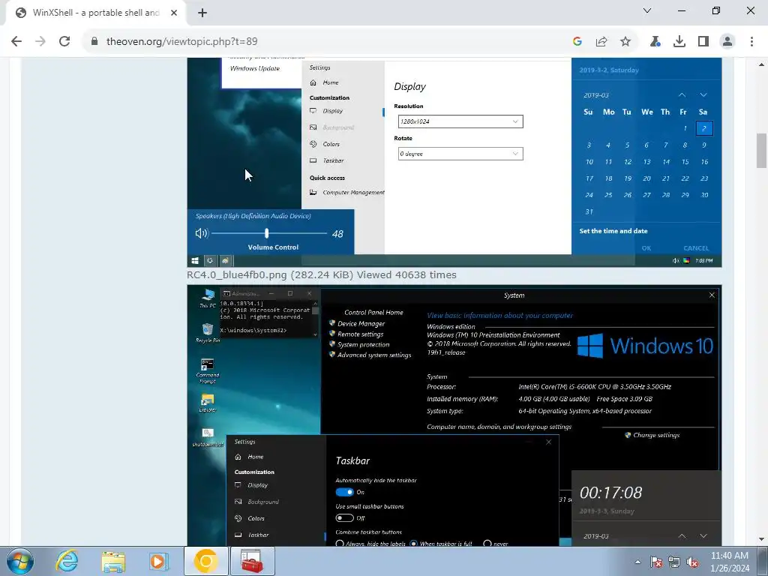Bookmark this page with the star icon
The image size is (768, 576).
point(625,42)
